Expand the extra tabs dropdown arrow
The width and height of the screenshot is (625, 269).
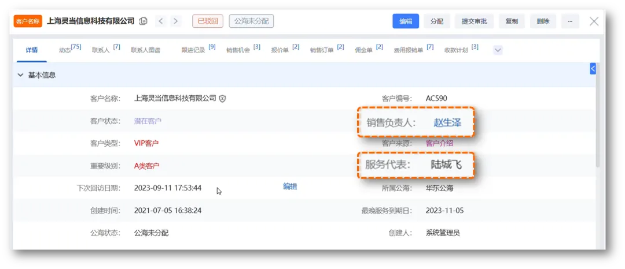click(498, 50)
